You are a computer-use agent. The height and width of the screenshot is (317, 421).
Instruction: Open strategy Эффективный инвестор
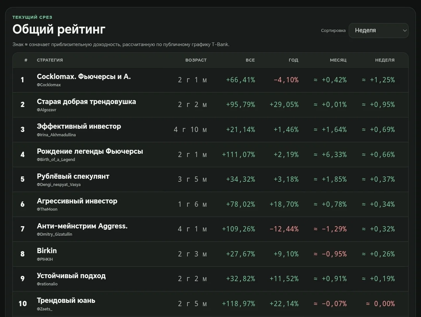79,126
